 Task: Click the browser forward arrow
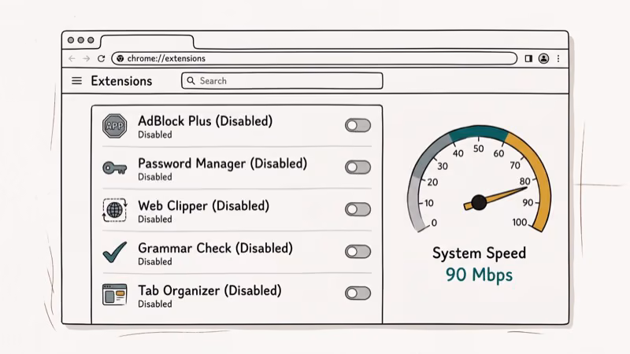tap(87, 58)
